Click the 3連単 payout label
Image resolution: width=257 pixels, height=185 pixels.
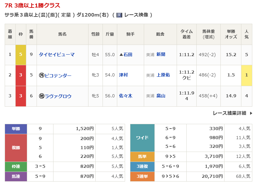point(142,177)
